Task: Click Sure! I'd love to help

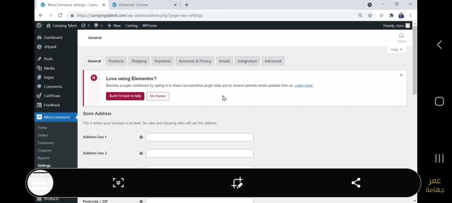Action: [x=125, y=96]
